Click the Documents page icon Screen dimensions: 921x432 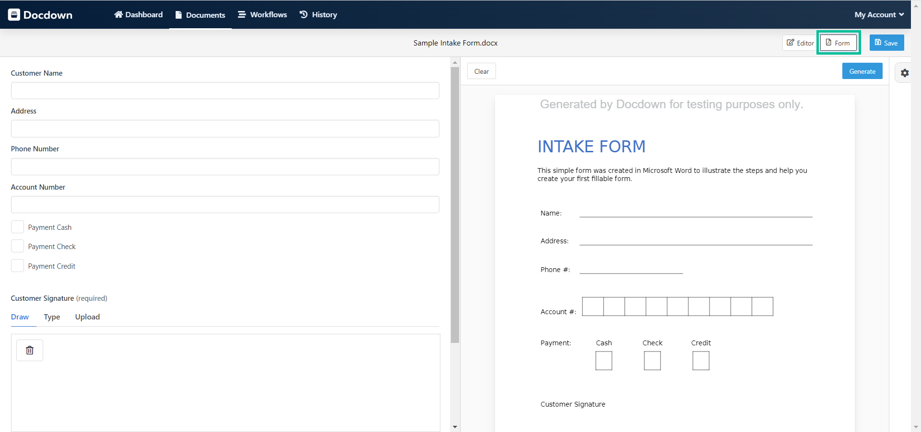coord(178,14)
